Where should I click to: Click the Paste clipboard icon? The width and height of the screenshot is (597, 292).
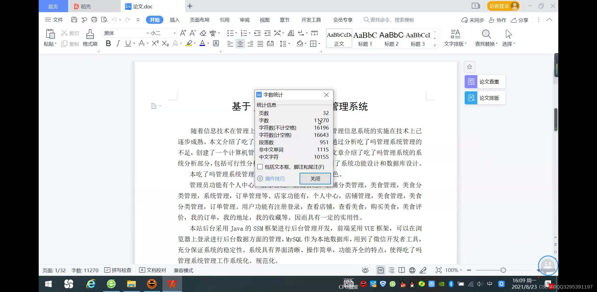50,34
